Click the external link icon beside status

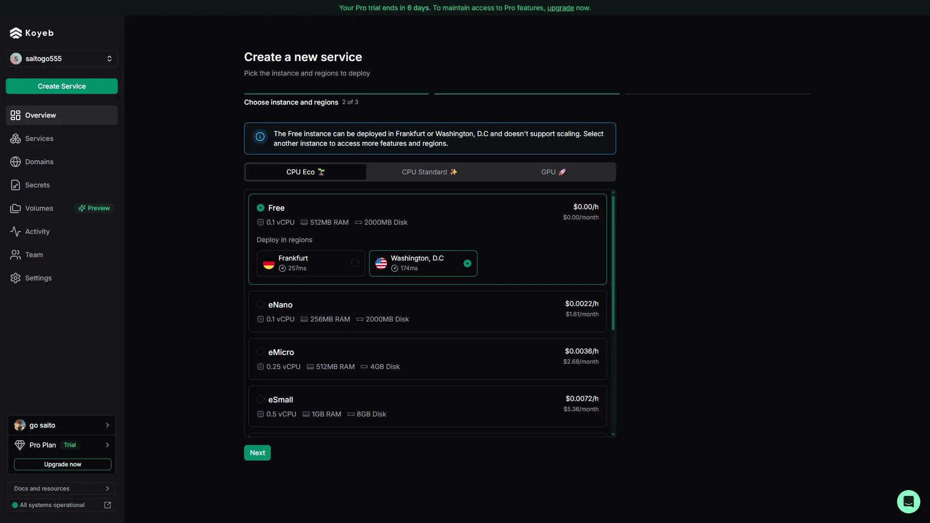[x=108, y=505]
